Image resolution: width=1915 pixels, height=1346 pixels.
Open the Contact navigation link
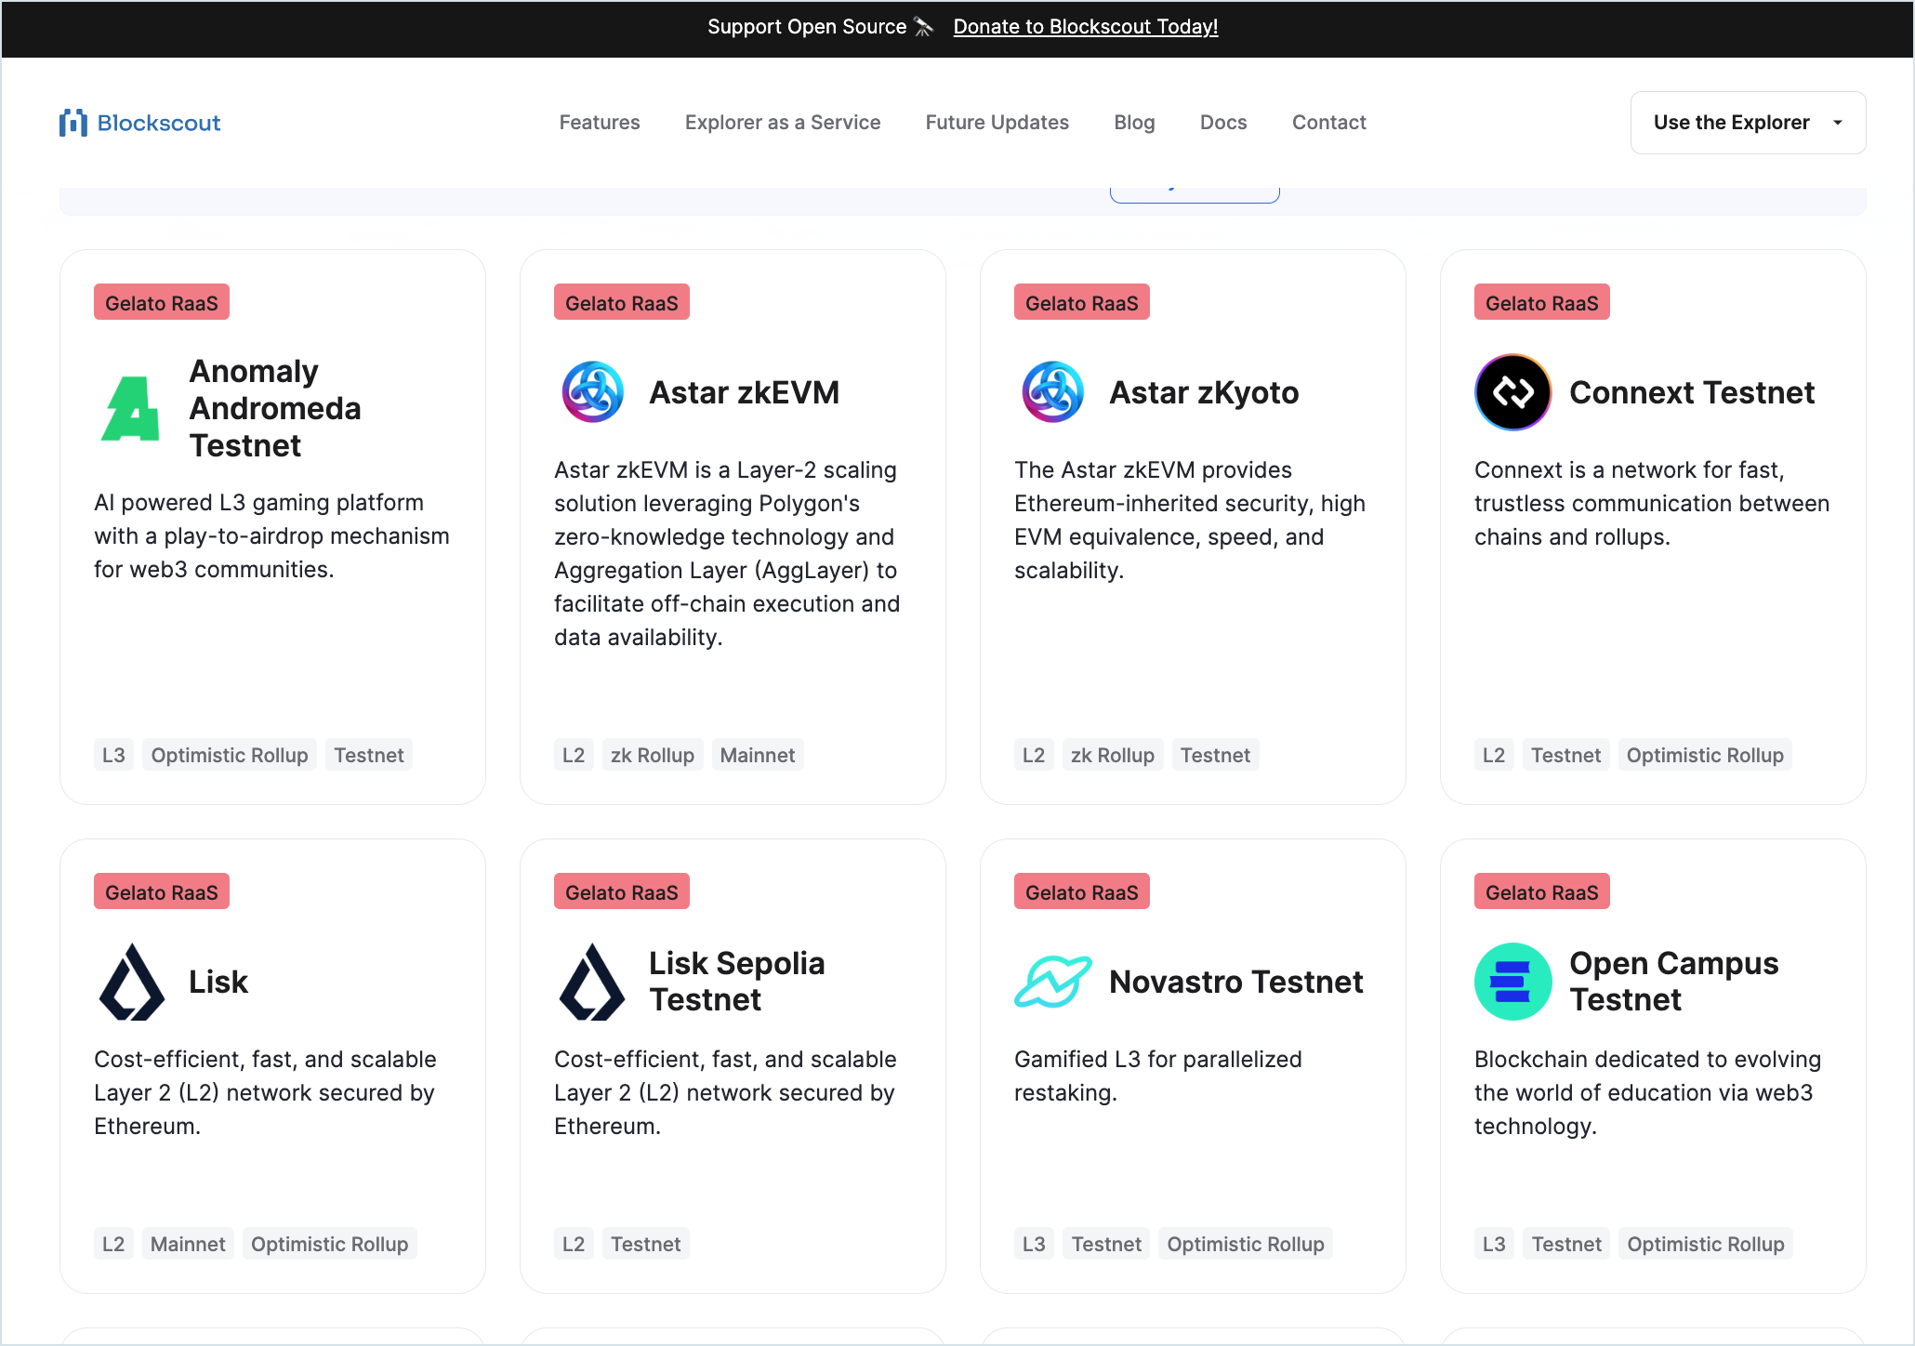(x=1329, y=123)
